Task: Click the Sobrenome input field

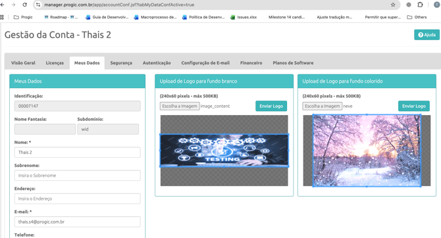Action: point(78,176)
